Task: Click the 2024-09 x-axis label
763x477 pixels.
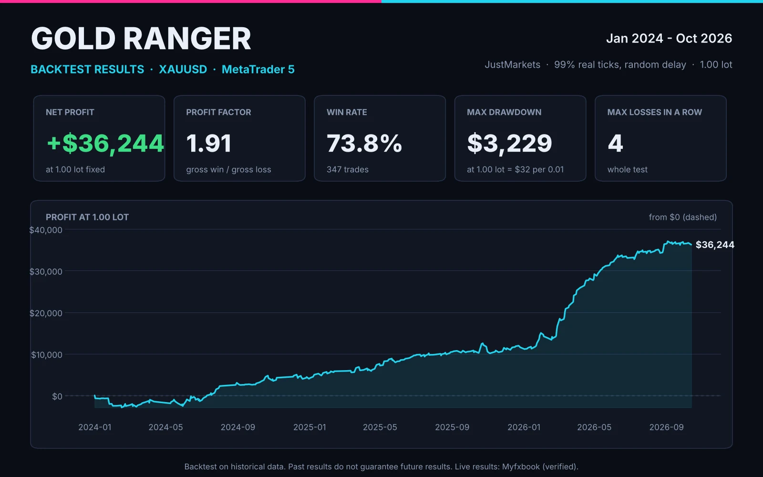Action: [x=238, y=427]
